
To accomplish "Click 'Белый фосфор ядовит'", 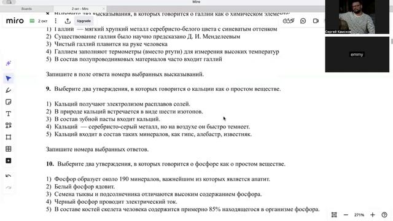I will pyautogui.click(x=85, y=187).
